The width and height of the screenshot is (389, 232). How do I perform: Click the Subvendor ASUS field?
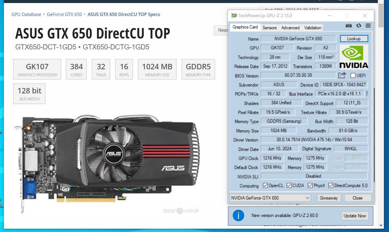(279, 85)
